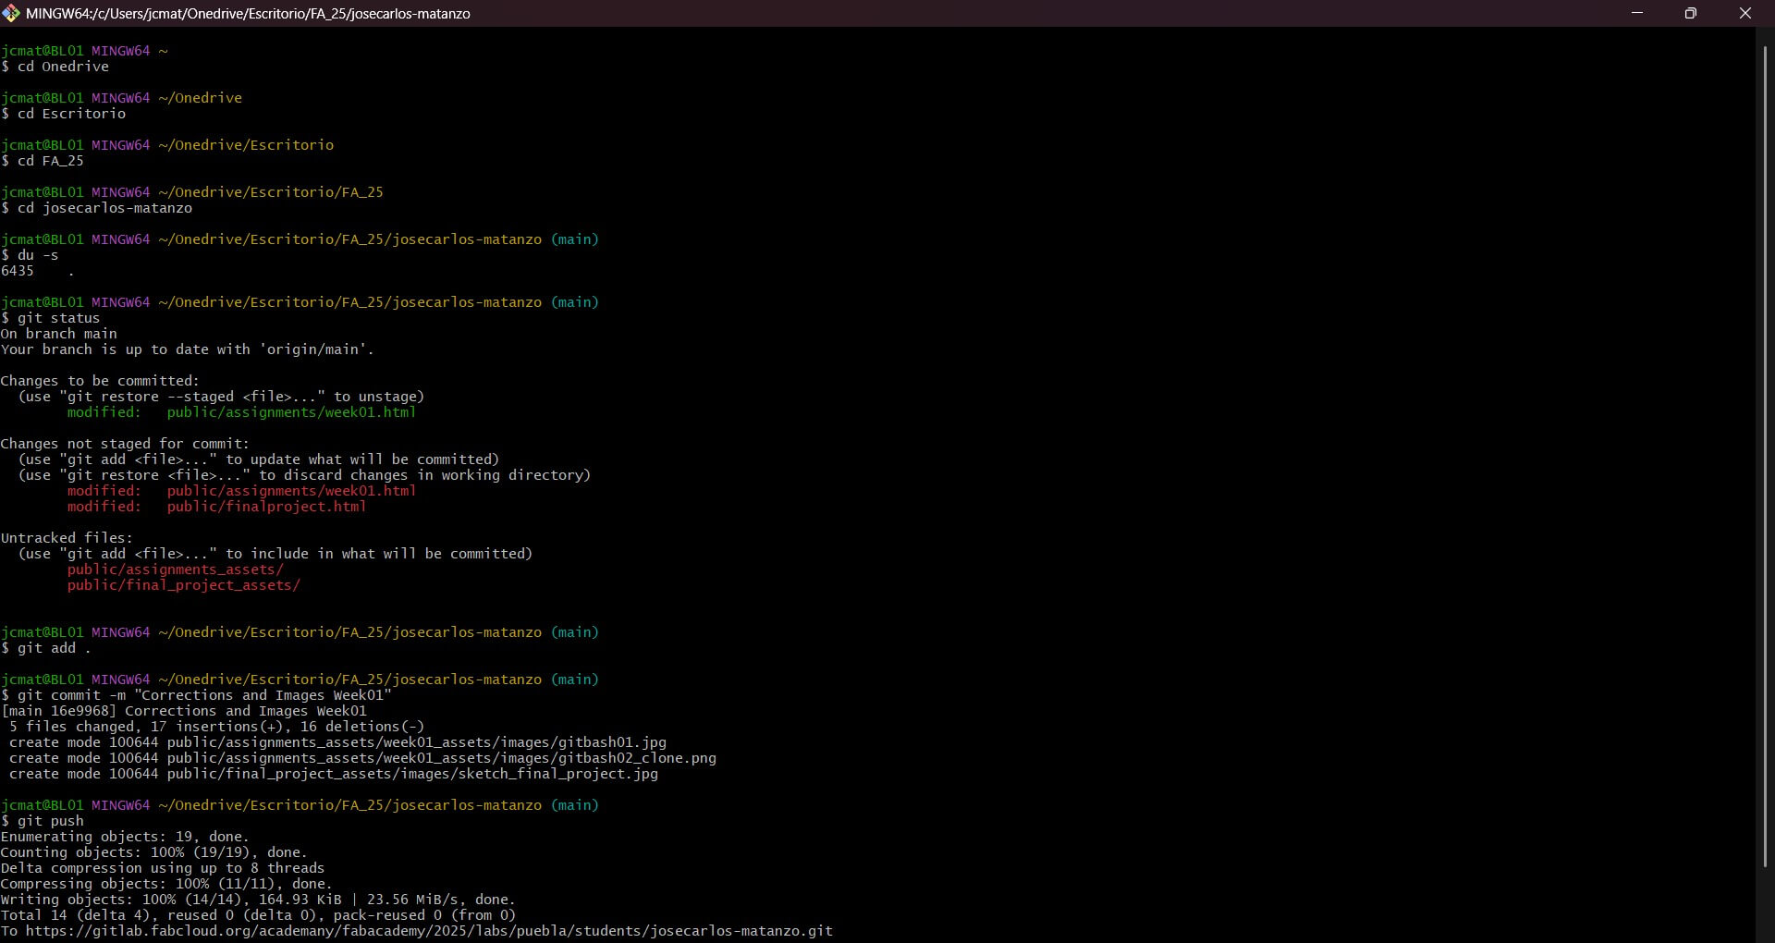Click 'Changes not staged for commit:' heading

[125, 444]
